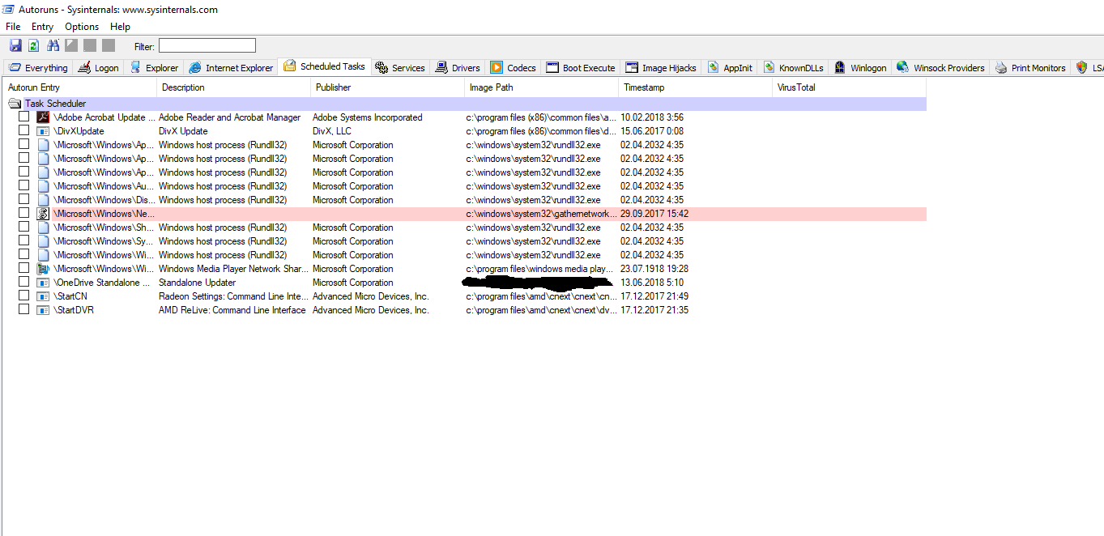Viewport: 1104px width, 536px height.
Task: Switch to the Services tab
Action: click(x=400, y=68)
